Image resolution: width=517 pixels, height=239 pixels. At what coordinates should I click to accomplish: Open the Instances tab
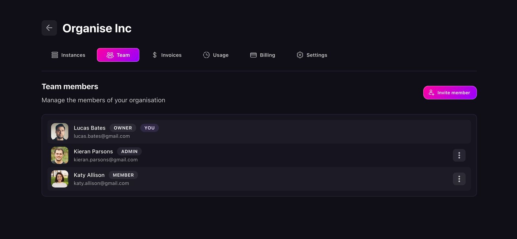point(69,55)
